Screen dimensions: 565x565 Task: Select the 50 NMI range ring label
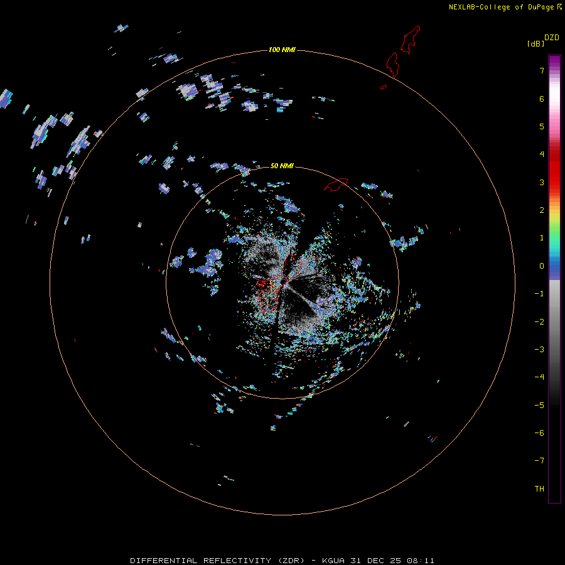coord(282,166)
